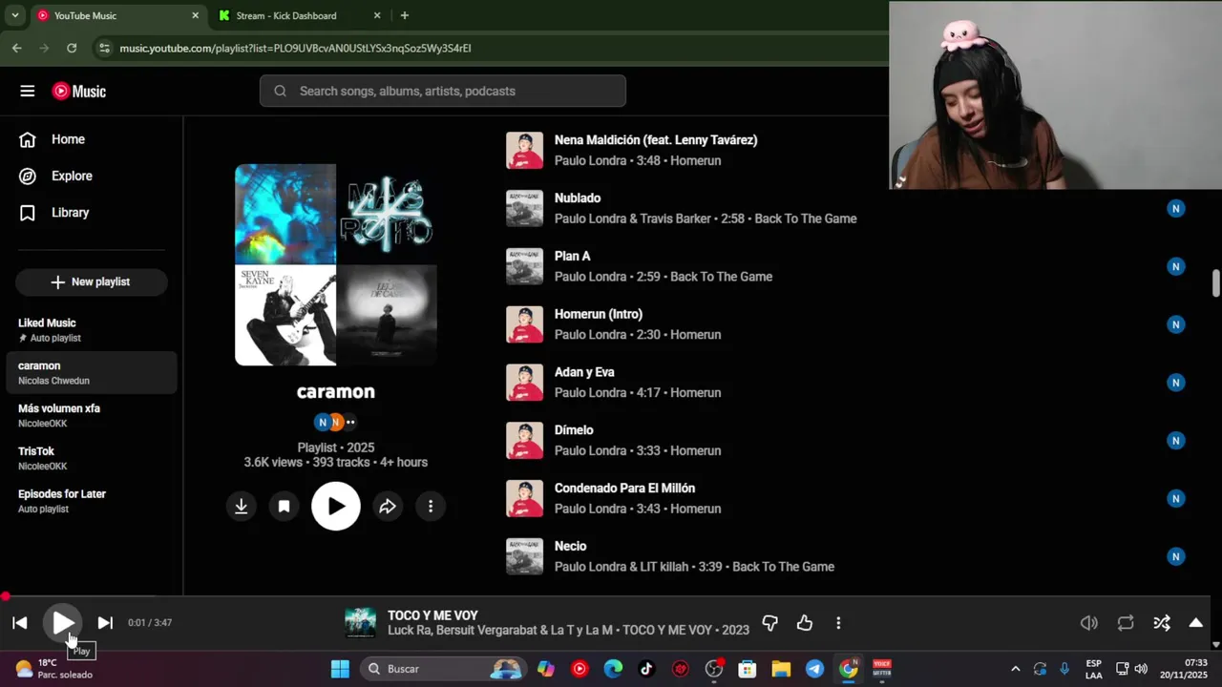Dislike TOCO Y ME VOY
Image resolution: width=1222 pixels, height=687 pixels.
pos(769,623)
